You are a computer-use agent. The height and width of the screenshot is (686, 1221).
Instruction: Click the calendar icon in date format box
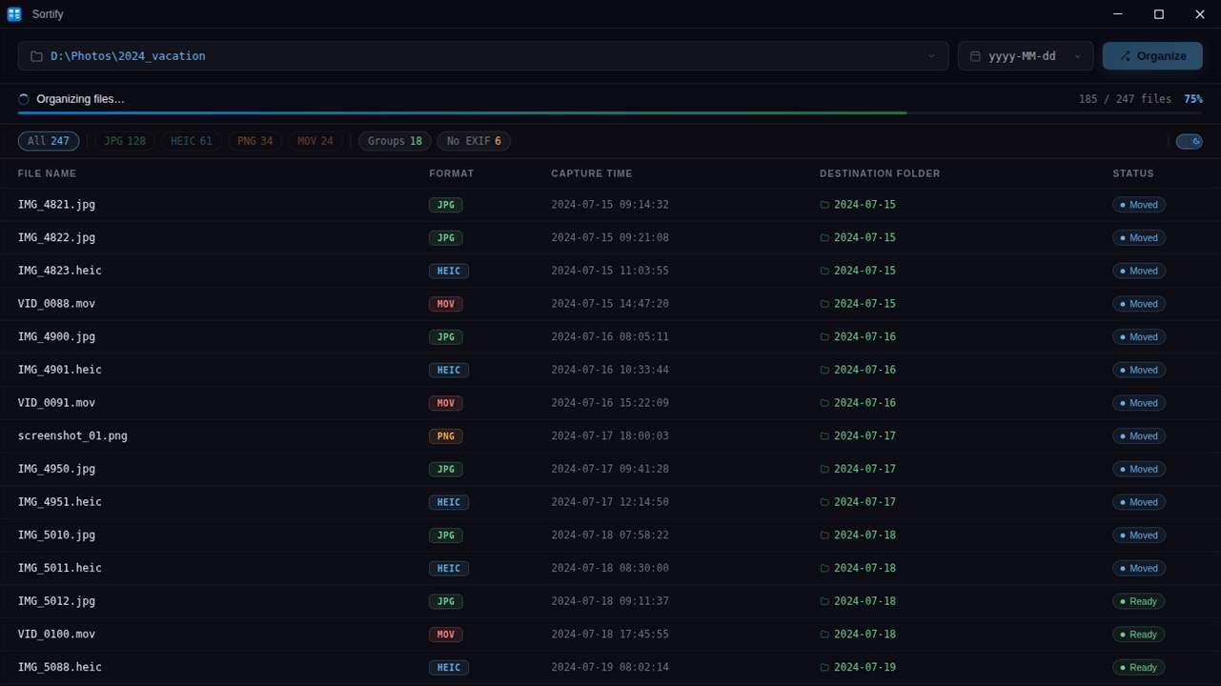point(975,56)
